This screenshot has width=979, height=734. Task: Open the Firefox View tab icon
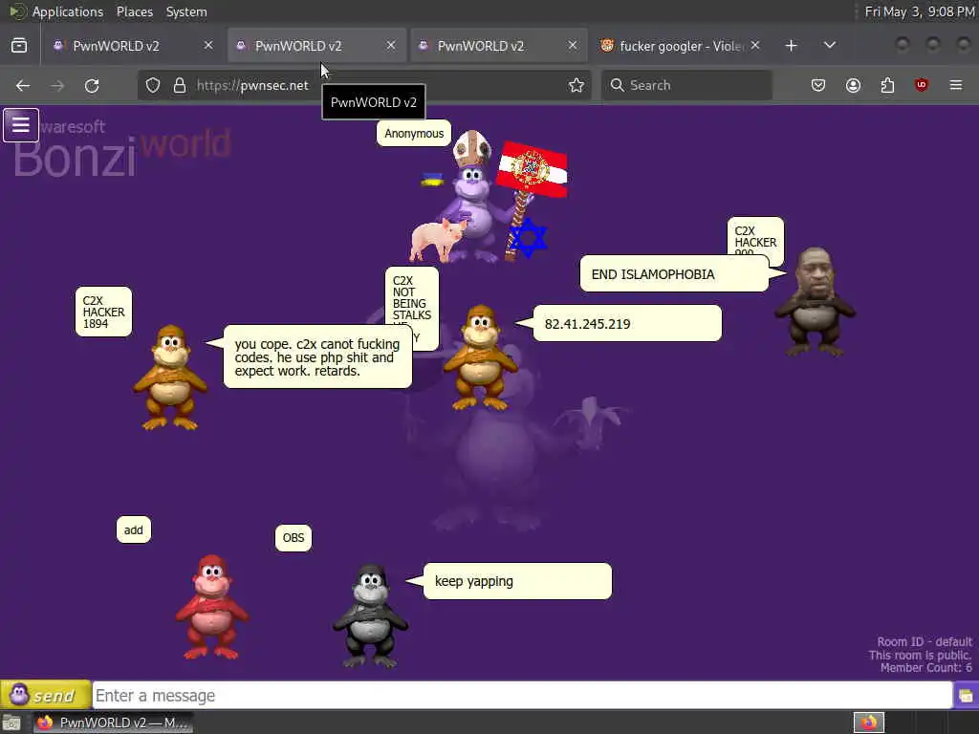click(x=19, y=46)
